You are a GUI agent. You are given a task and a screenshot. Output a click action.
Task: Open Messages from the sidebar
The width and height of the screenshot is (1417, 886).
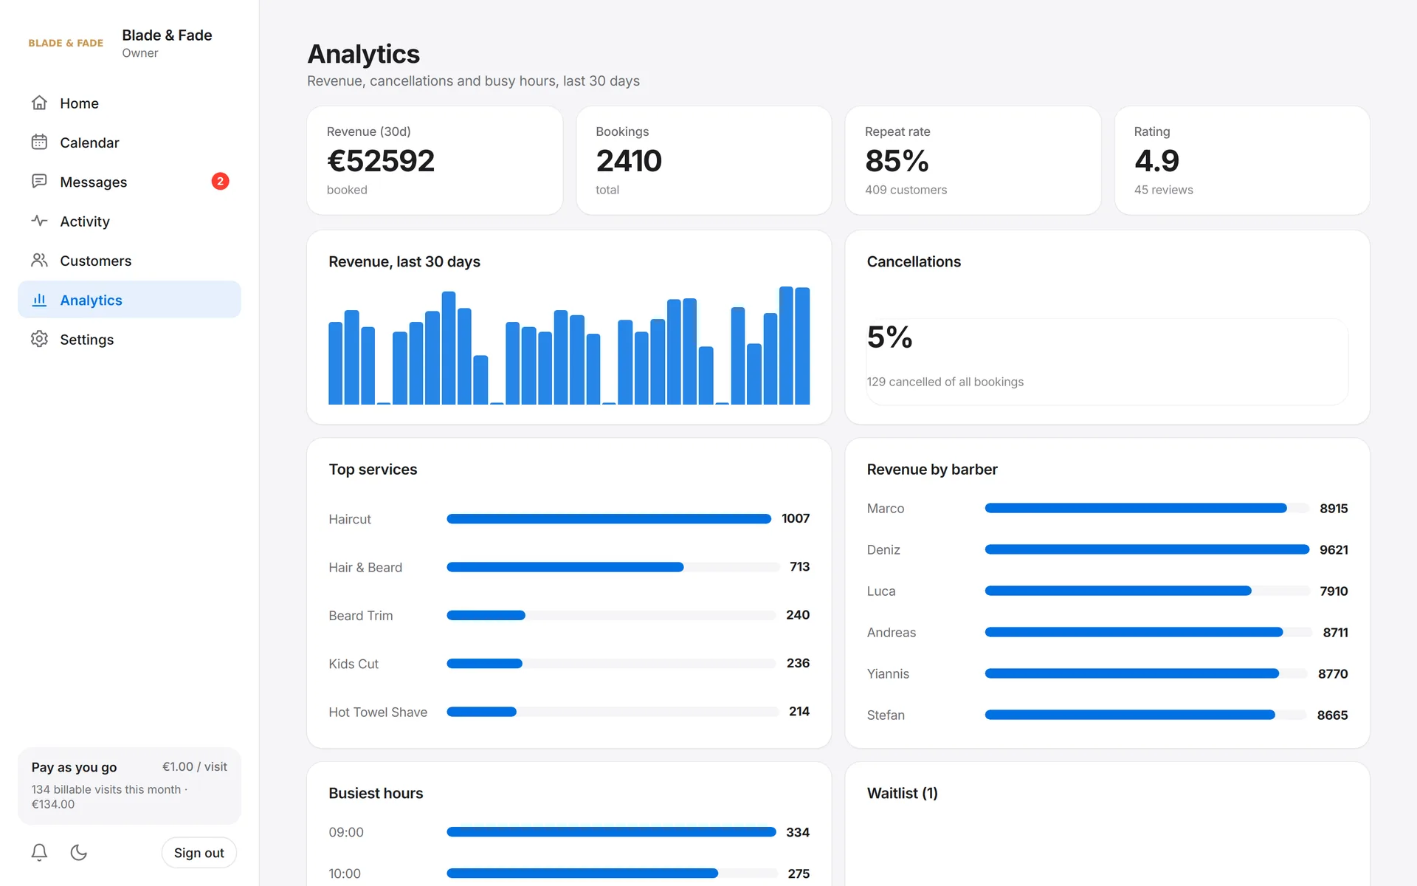[129, 181]
